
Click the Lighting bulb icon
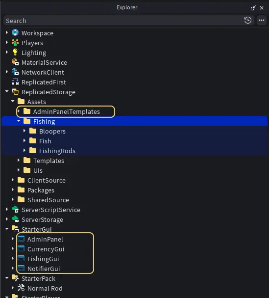pyautogui.click(x=15, y=52)
